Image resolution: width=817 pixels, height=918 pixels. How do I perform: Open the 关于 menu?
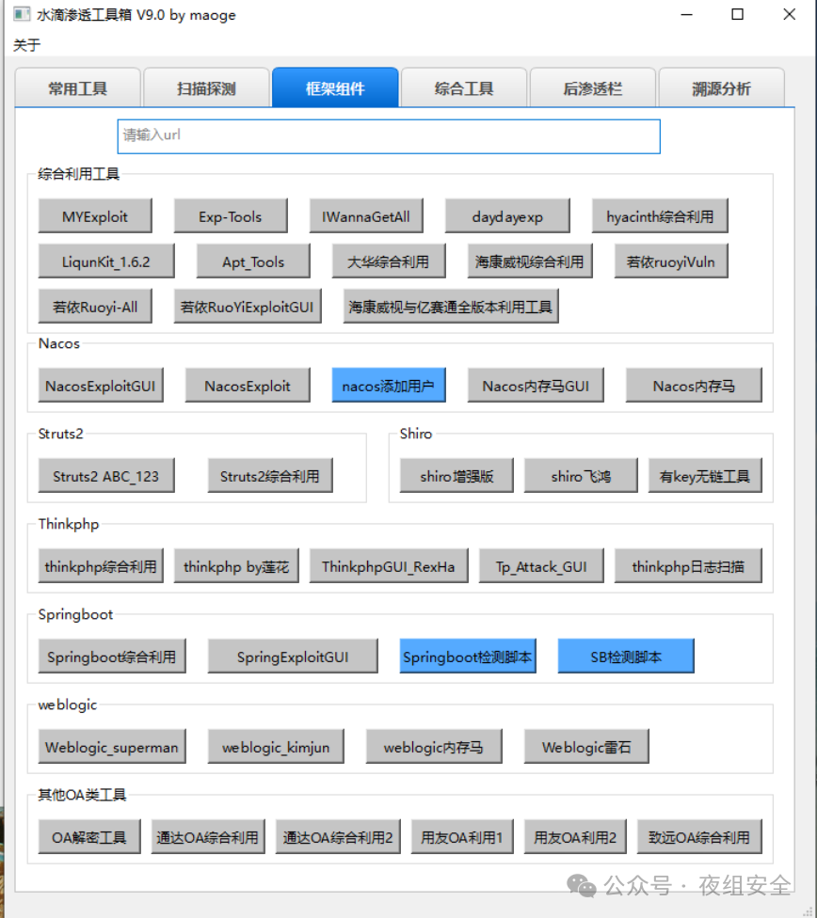click(27, 45)
